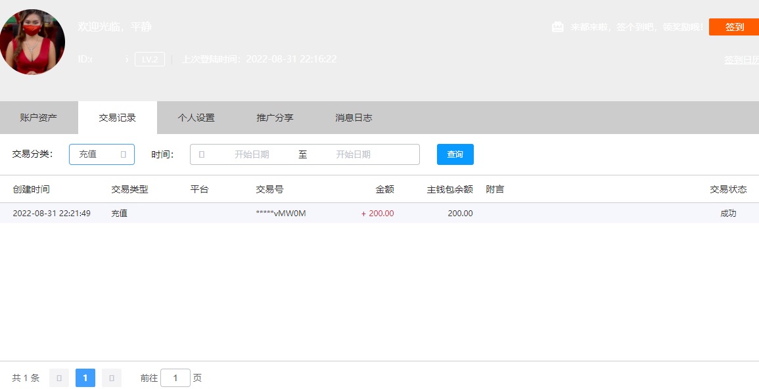Click the 共 1 条 total count text
This screenshot has width=759, height=389.
click(x=26, y=378)
